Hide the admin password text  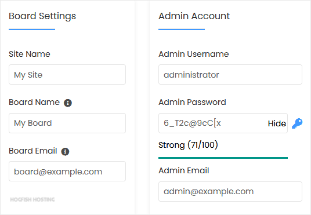(x=277, y=123)
